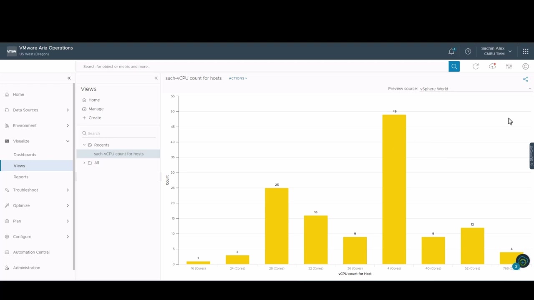Click the VMware logo icon
The image size is (534, 300).
click(12, 51)
